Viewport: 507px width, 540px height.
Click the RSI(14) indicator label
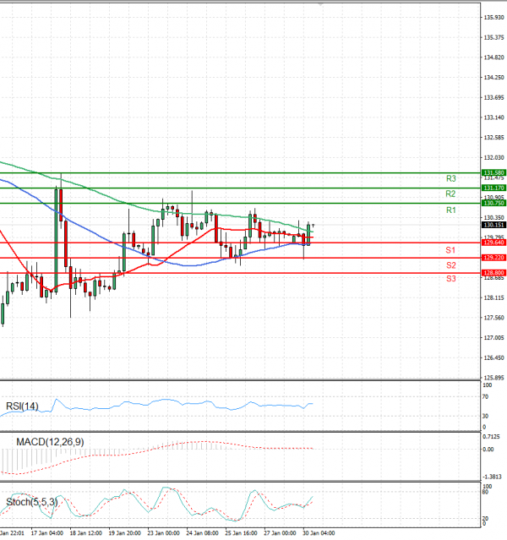pyautogui.click(x=22, y=406)
